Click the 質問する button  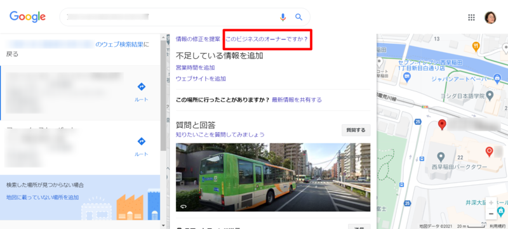356,130
